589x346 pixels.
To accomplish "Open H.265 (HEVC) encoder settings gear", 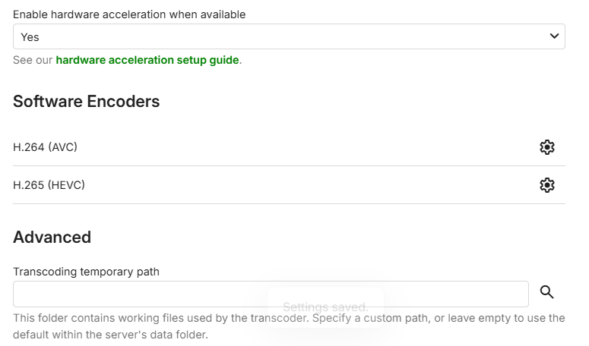I will [546, 185].
